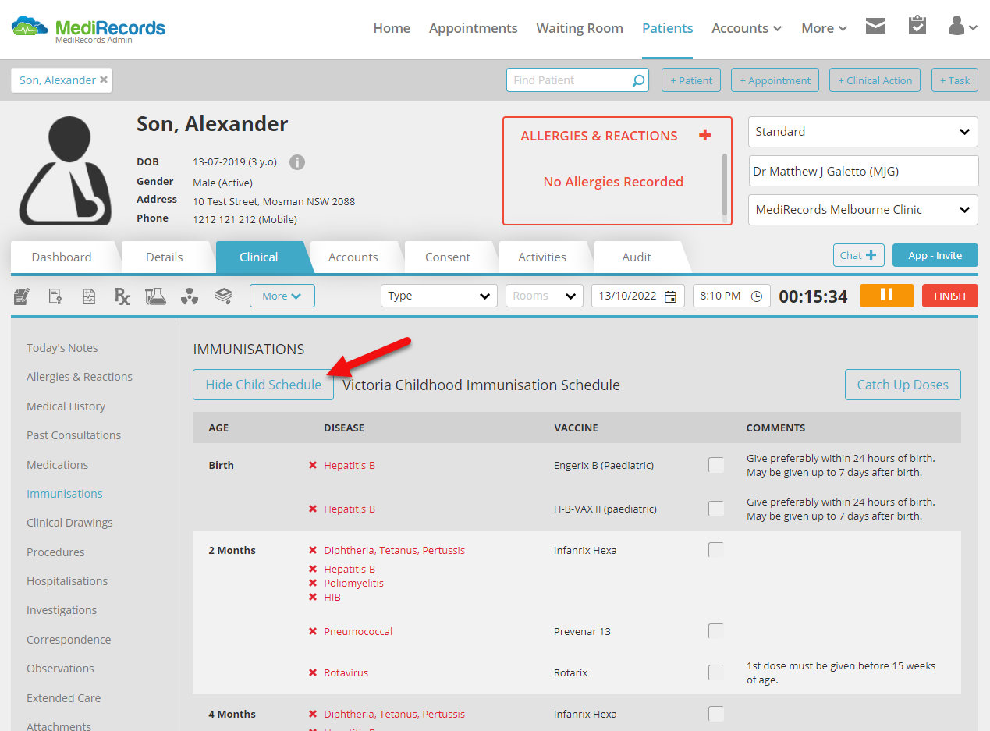Click the magnifier icon in Find Patient

[638, 80]
